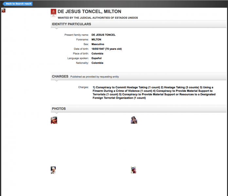Open the lower-right photo in Photos section

pyautogui.click(x=133, y=170)
